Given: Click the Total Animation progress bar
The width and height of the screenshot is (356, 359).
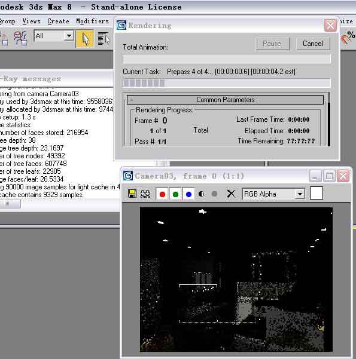Looking at the screenshot, I should pos(227,59).
